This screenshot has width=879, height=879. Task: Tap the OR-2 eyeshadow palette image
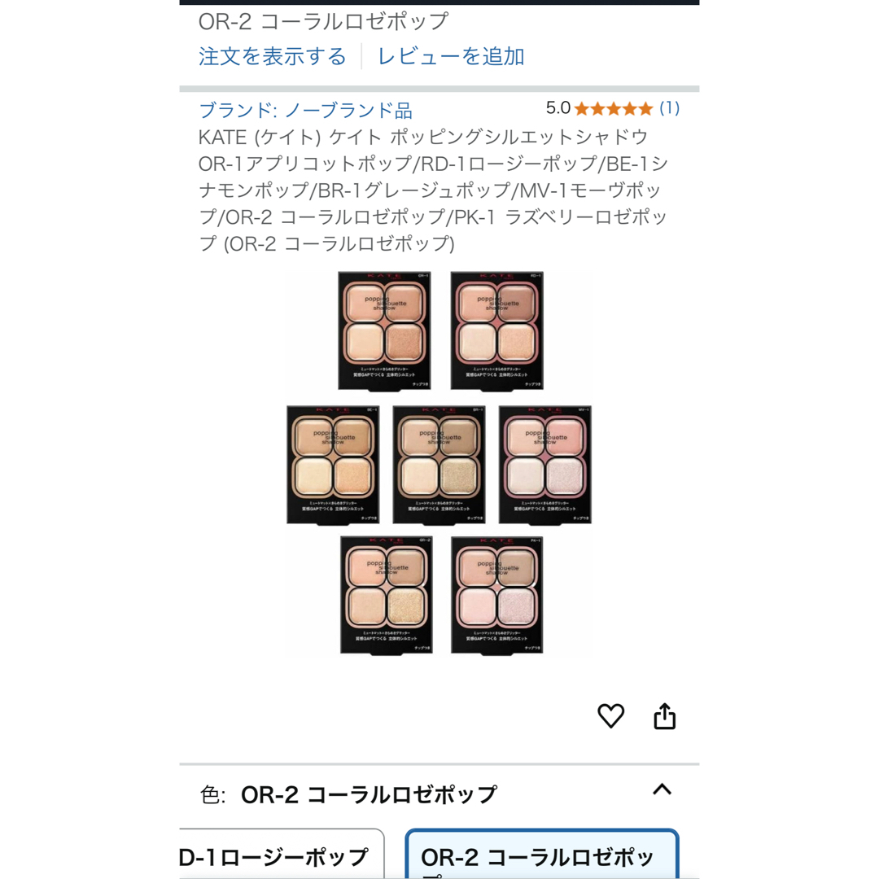point(387,595)
